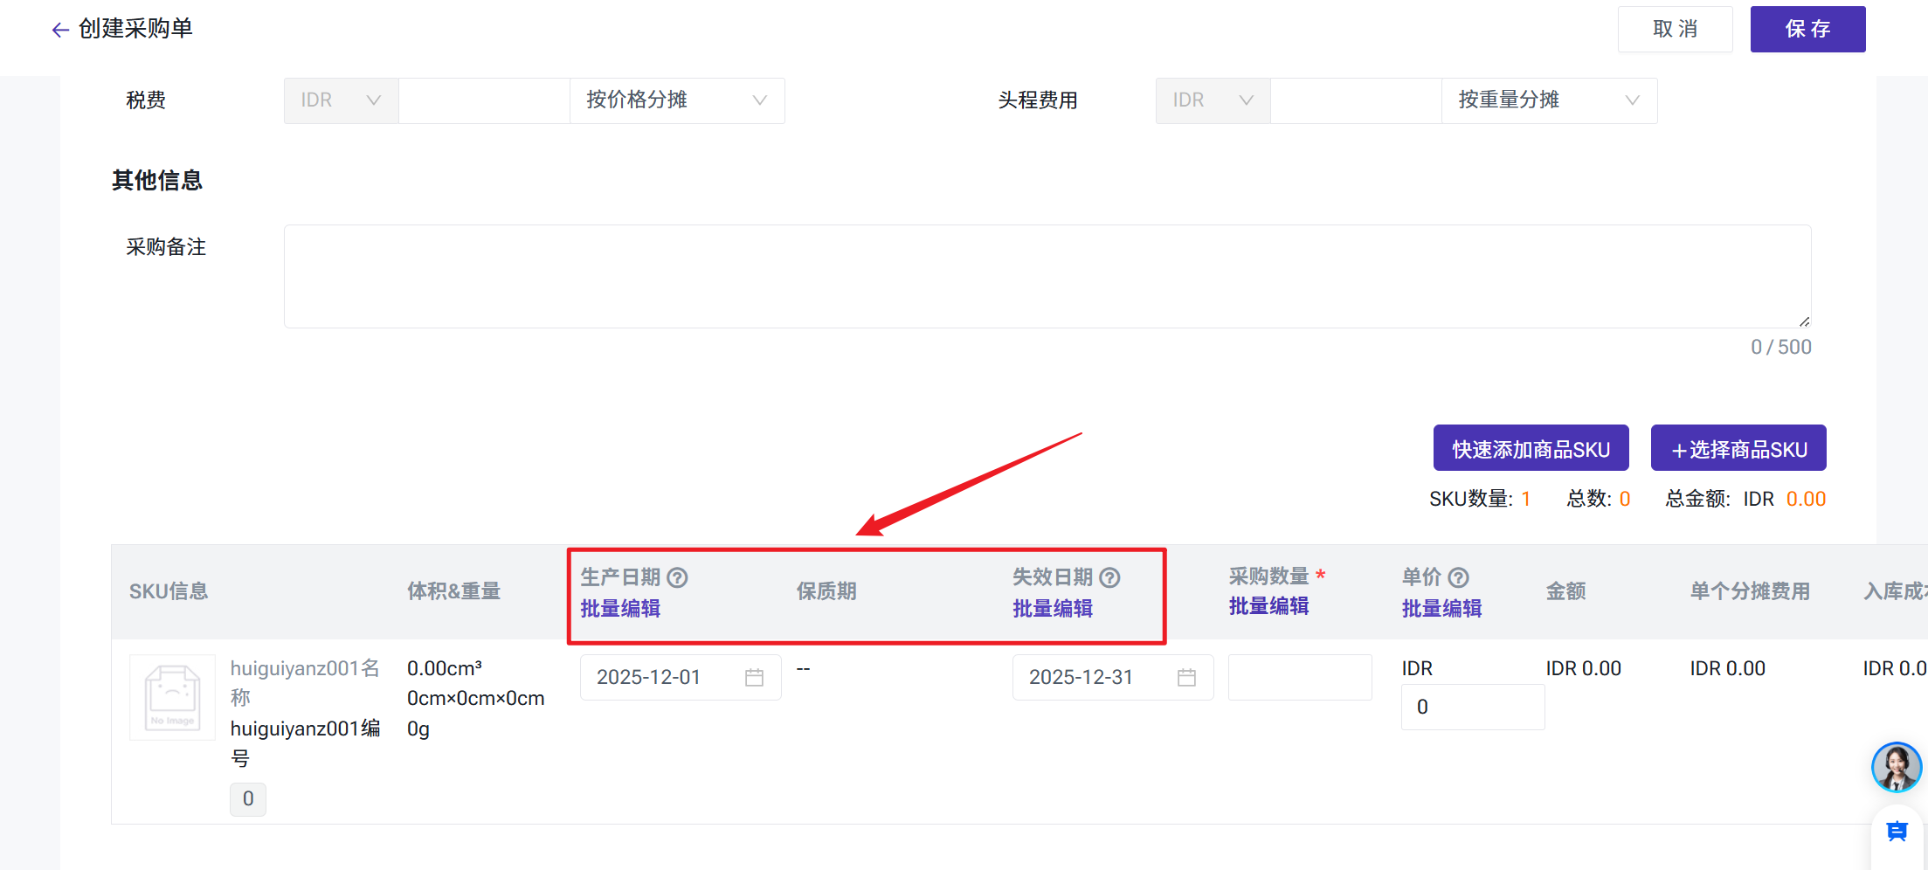Focus the 采购备注 text area

click(x=1047, y=276)
